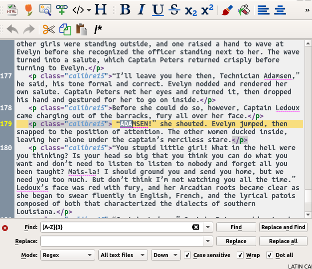Click scrollbar down arrow in editor
Viewport: 312px width, 269px height.
308,215
